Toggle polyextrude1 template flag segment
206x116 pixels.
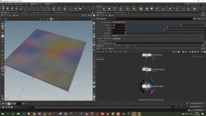pyautogui.click(x=152, y=91)
